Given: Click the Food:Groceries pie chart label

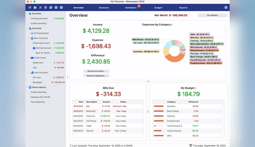Looking at the screenshot, I should point(206,63).
